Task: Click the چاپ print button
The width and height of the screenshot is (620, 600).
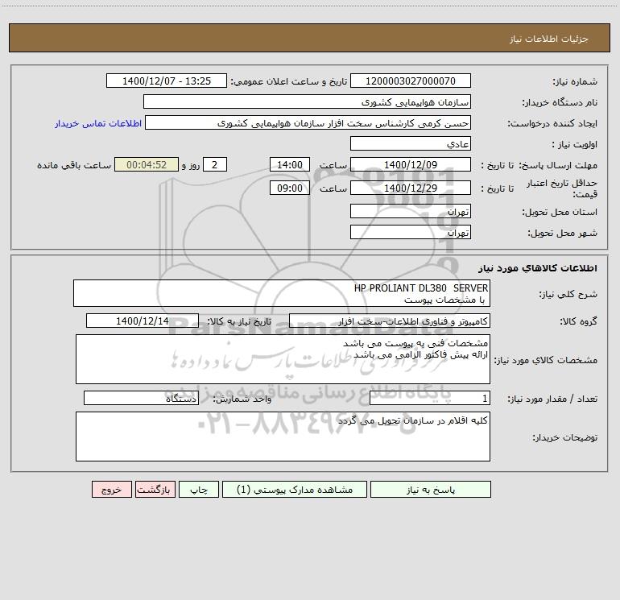Action: 199,489
